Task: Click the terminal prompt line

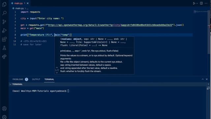Action: 41,91
